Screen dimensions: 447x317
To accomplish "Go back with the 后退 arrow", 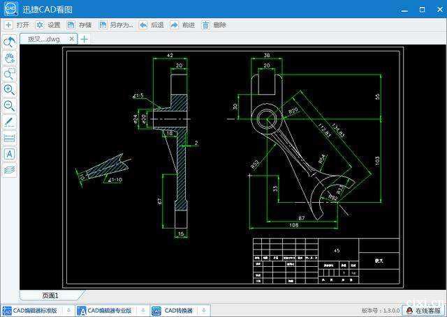I will pos(143,25).
